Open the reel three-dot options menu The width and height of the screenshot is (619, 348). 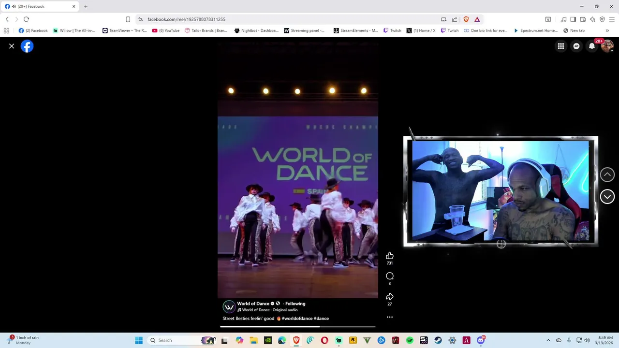point(390,317)
